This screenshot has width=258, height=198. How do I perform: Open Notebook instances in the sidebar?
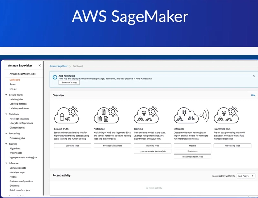19,119
